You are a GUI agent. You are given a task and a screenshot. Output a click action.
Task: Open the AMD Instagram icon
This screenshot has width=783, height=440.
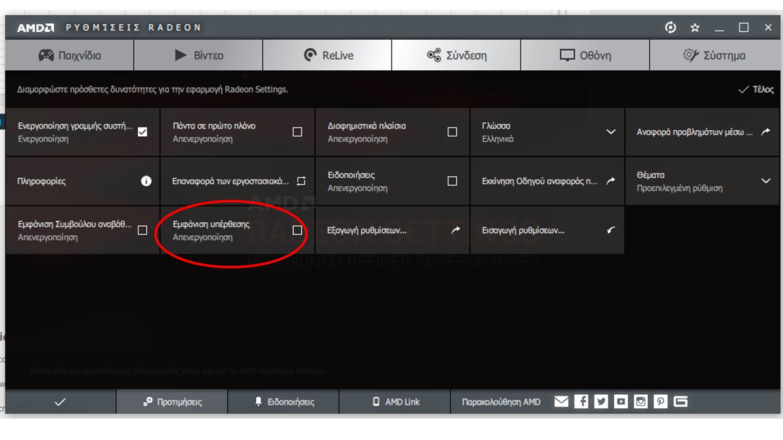[x=640, y=402]
